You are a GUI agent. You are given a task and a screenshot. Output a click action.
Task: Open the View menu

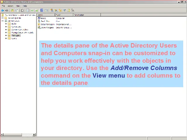coord(18,6)
